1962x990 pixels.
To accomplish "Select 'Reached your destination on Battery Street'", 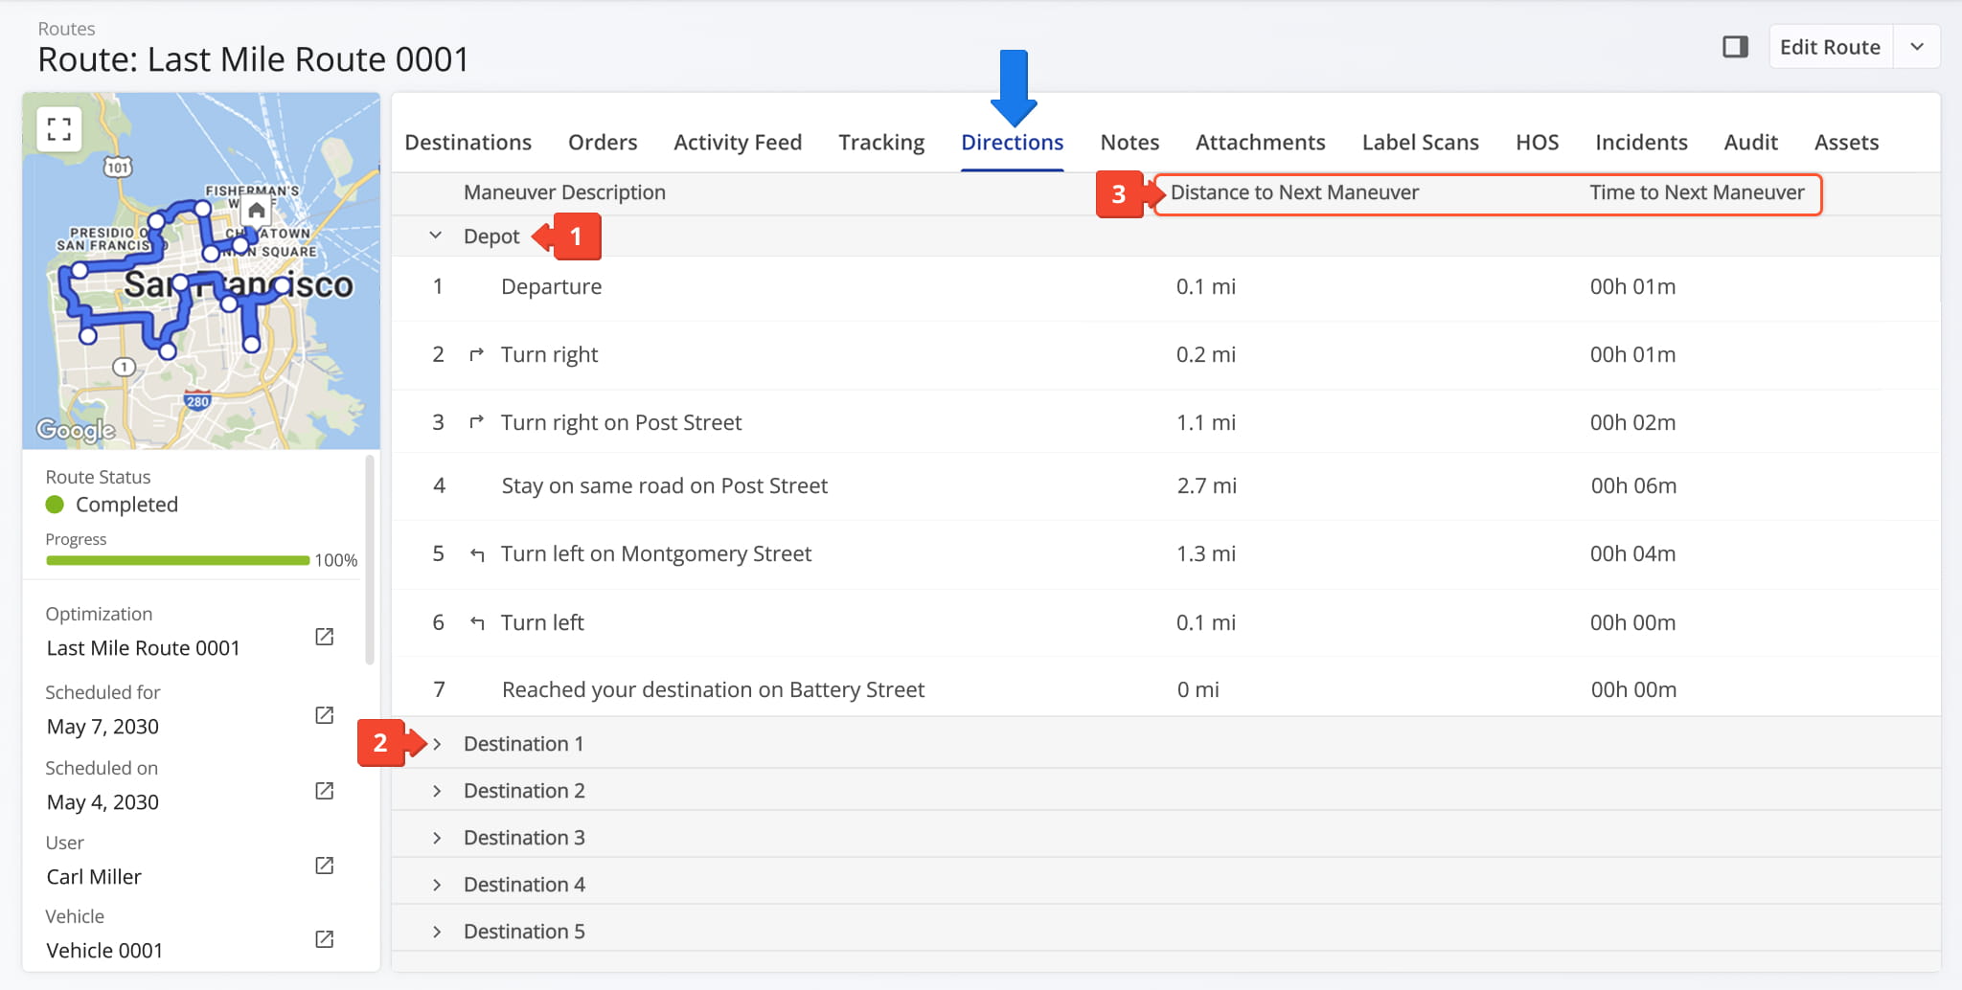I will coord(713,690).
